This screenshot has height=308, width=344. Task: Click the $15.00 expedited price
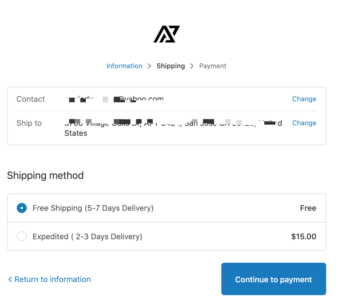click(x=304, y=236)
